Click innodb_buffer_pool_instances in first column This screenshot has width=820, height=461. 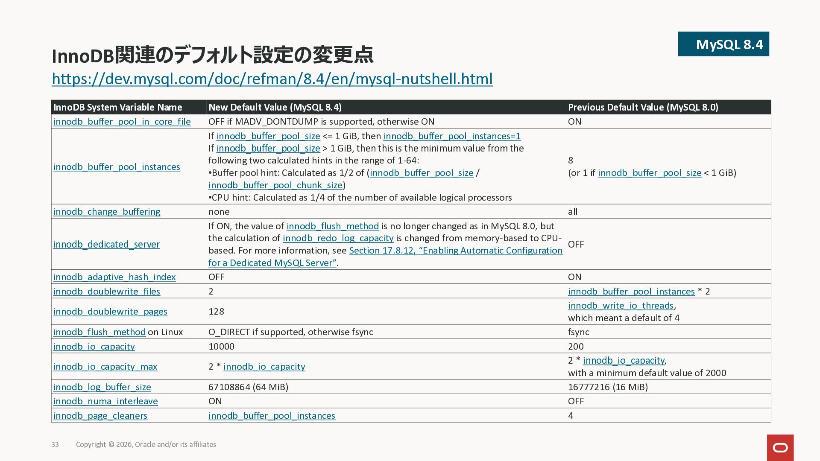coord(117,167)
